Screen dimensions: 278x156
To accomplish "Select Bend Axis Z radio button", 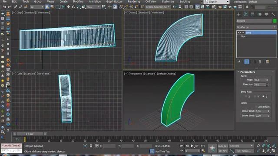I will [x=264, y=97].
